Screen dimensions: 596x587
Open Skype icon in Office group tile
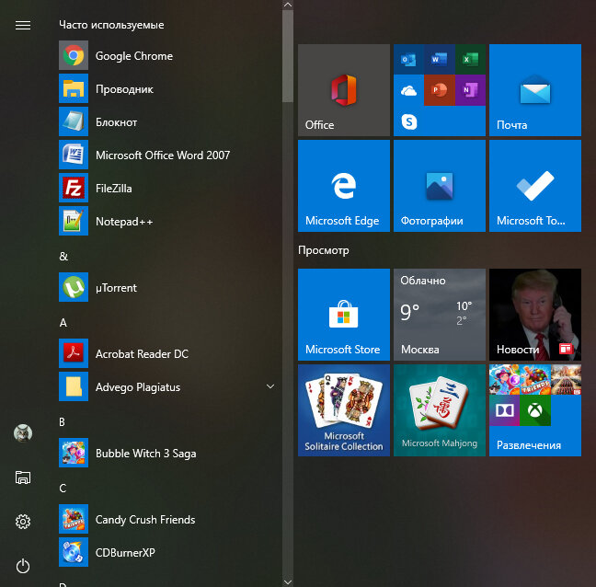408,121
